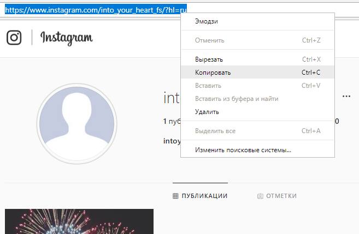Choose Отменить from the context menu
Screen dimensions: 359x234
[257, 40]
